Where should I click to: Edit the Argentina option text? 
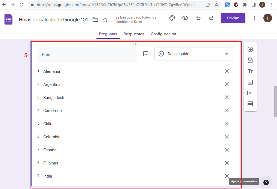pos(52,85)
